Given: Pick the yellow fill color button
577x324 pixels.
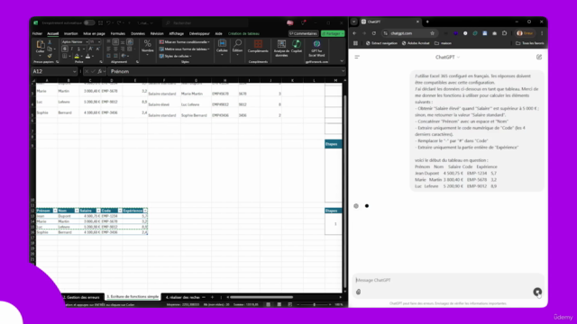Looking at the screenshot, I should [x=77, y=56].
